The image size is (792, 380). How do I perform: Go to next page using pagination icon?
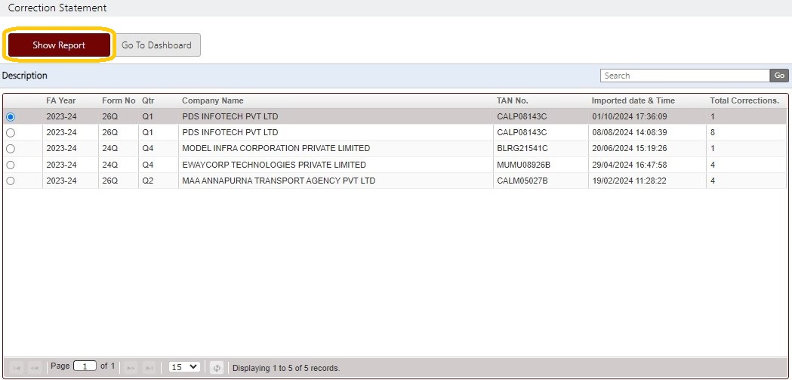(131, 368)
